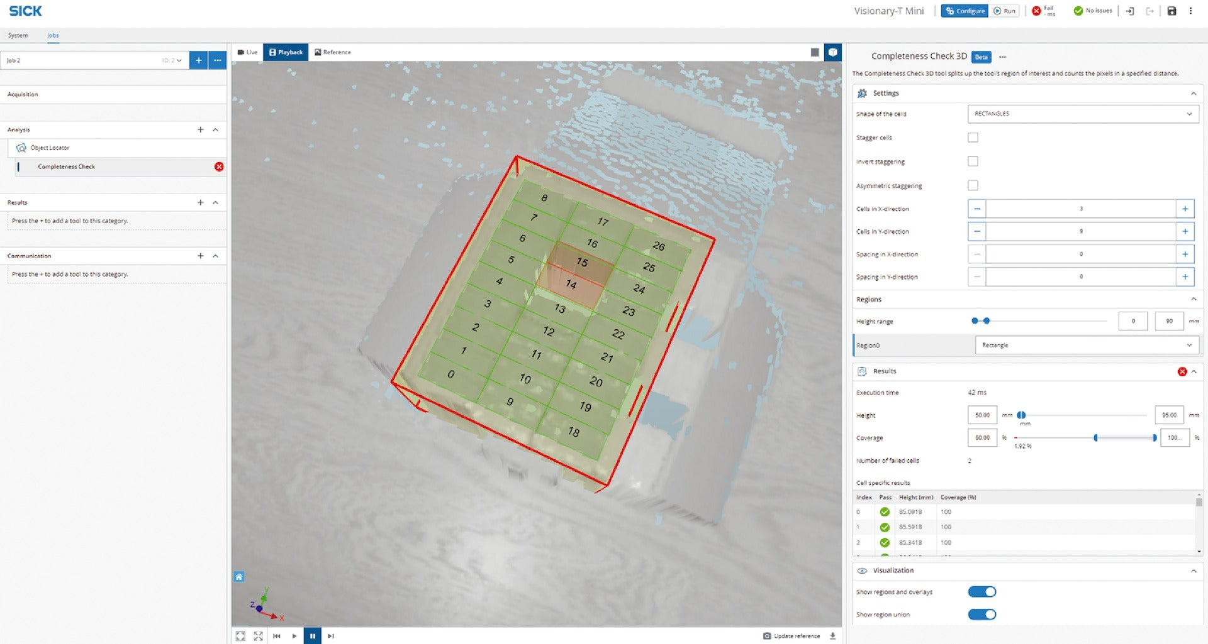The width and height of the screenshot is (1208, 644).
Task: Add a new job with plus button
Action: pyautogui.click(x=198, y=60)
